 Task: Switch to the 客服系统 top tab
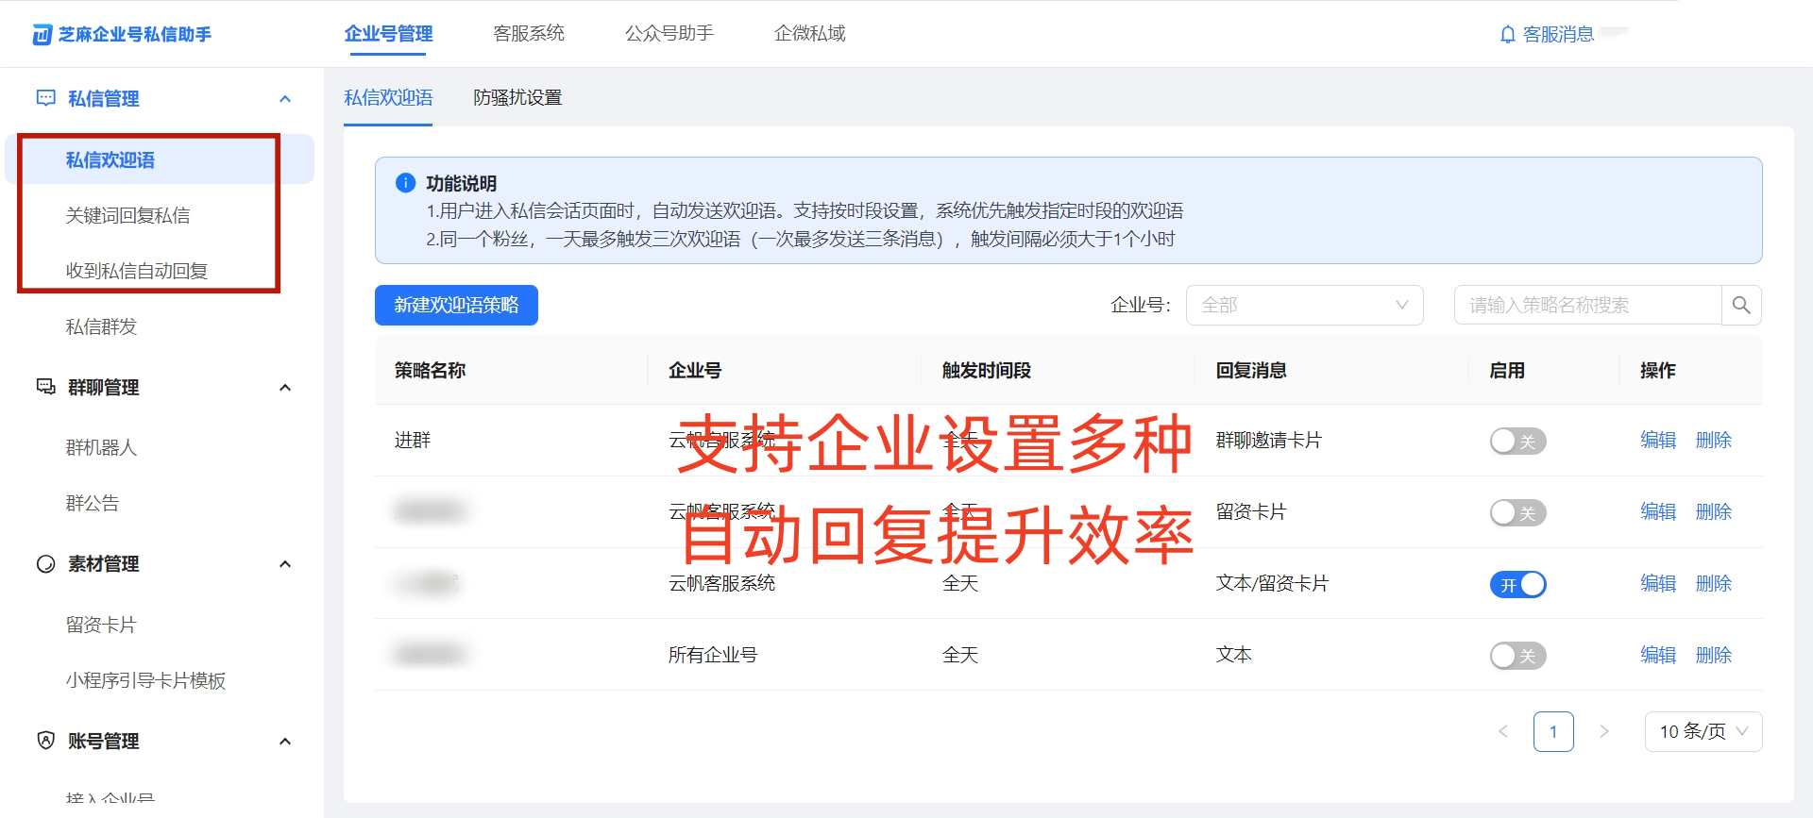[x=529, y=34]
